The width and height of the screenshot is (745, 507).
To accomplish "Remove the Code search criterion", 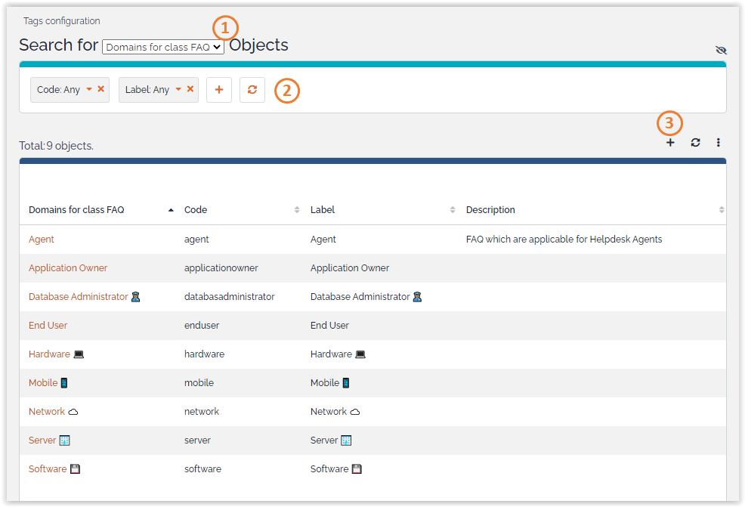I will tap(101, 89).
